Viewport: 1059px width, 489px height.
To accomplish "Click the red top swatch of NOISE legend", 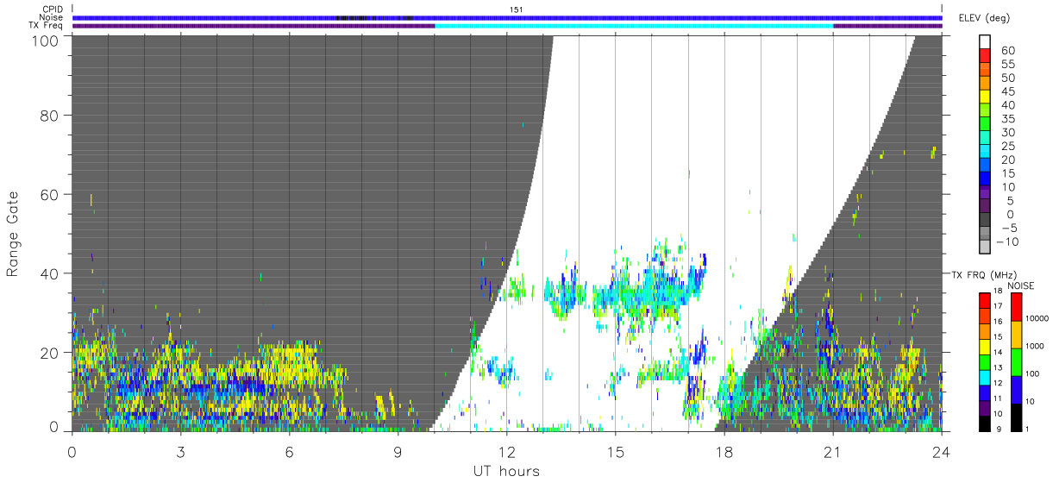I will 1016,306.
